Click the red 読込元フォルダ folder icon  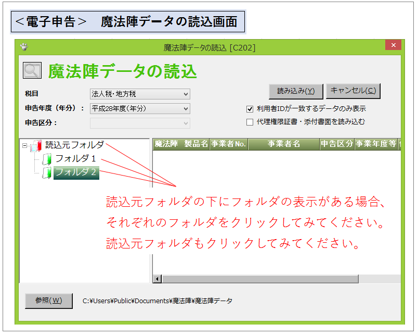coord(36,146)
